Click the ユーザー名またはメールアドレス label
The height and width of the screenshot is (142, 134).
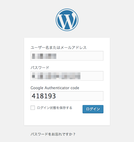58,47
